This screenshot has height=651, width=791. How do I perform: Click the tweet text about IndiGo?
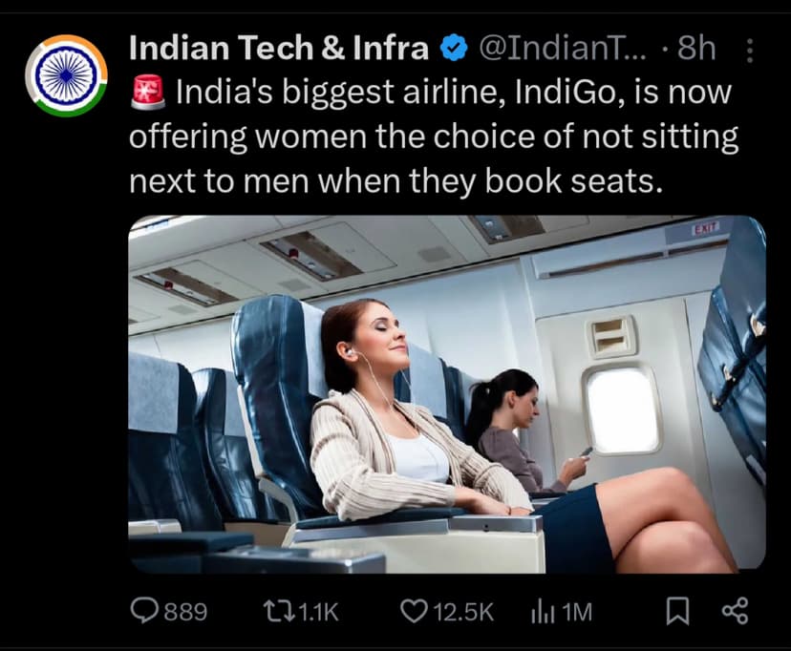coord(434,136)
